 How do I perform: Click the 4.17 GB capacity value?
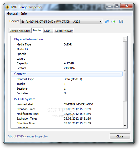[x=69, y=63]
